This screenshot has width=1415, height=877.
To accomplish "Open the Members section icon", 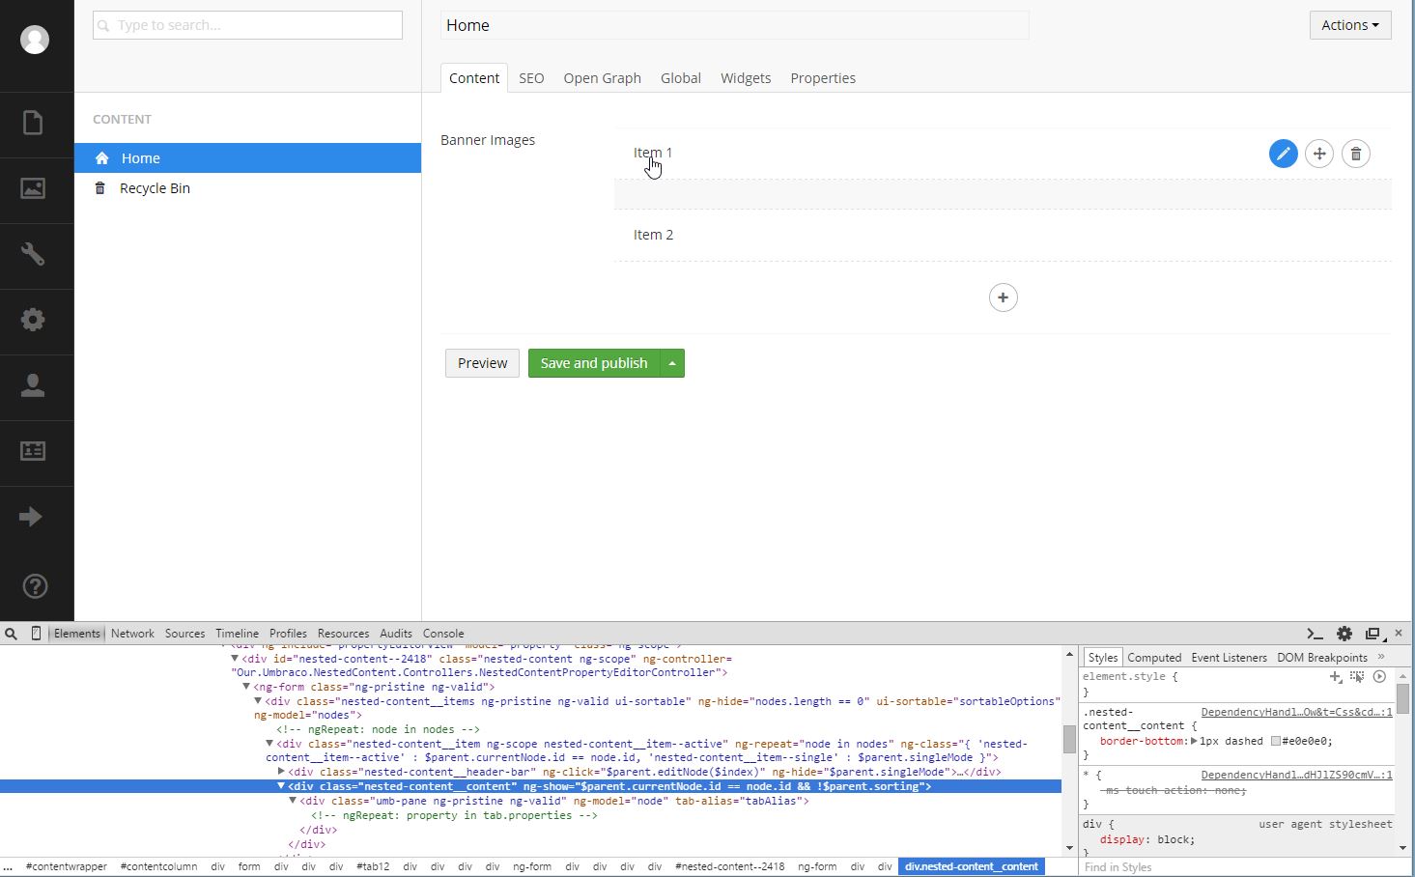I will pyautogui.click(x=33, y=451).
